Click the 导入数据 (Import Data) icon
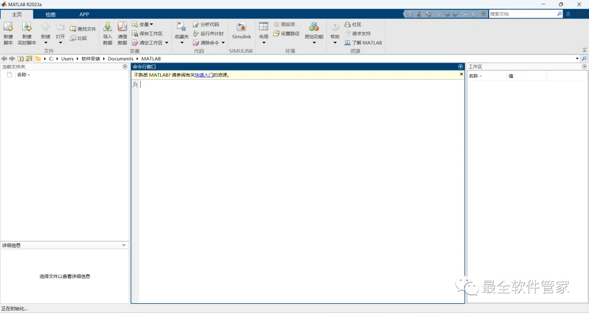 [x=107, y=27]
